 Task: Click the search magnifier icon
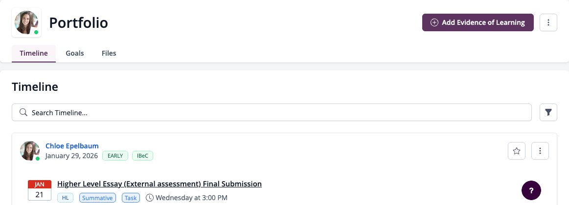23,112
